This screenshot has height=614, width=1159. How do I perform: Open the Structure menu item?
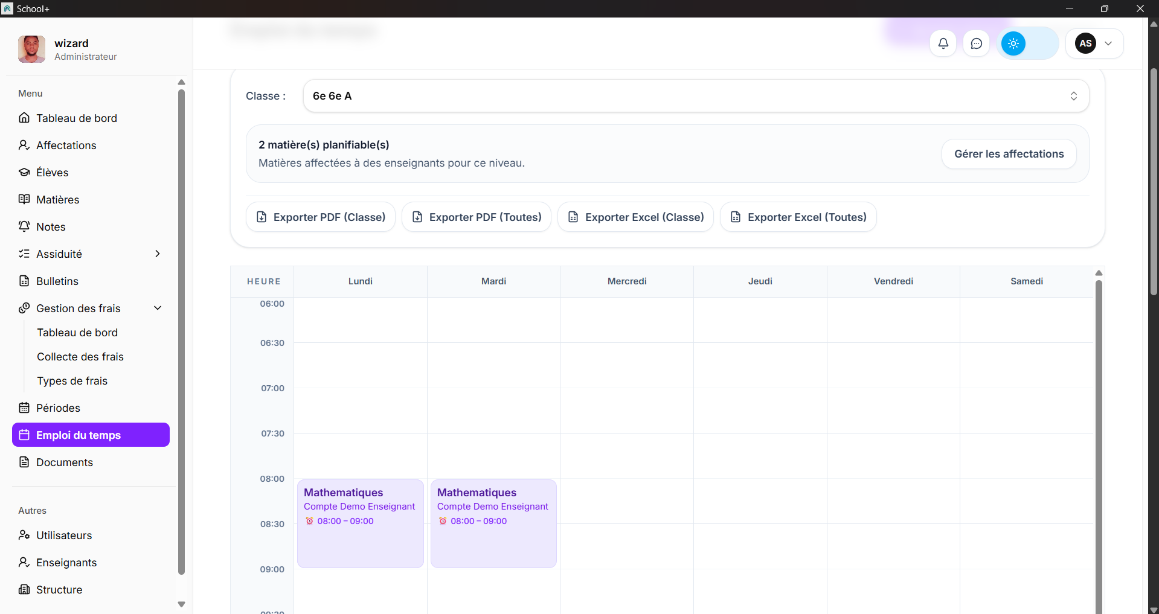click(x=91, y=589)
